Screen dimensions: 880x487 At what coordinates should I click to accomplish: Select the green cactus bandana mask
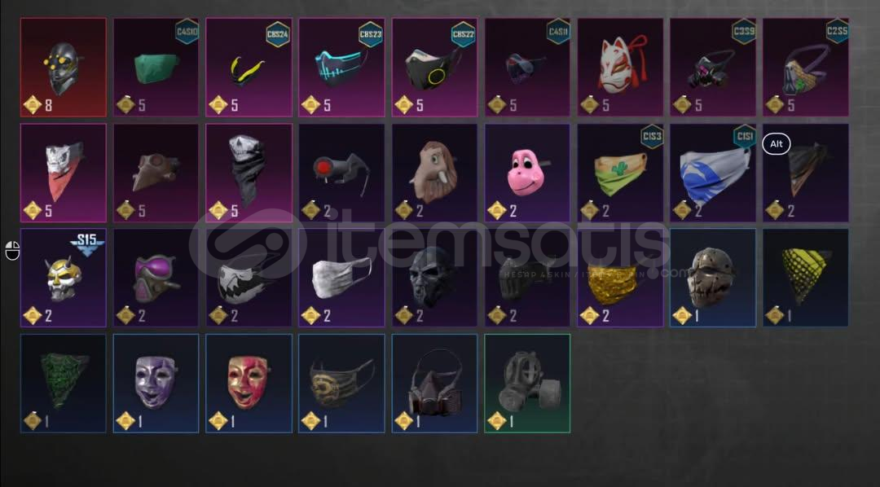coord(620,173)
